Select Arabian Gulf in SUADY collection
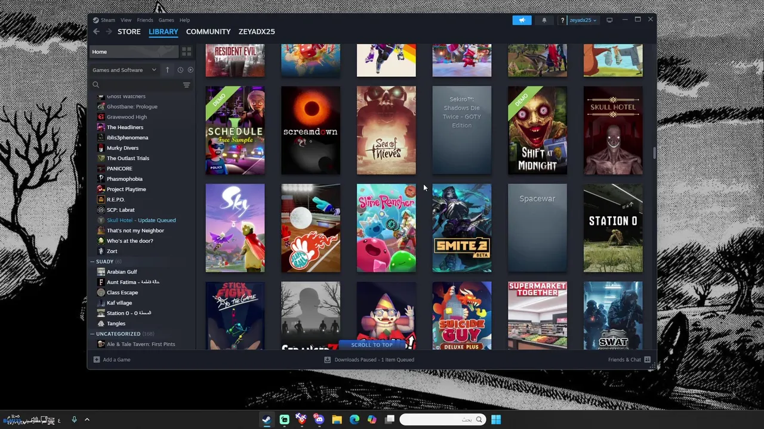This screenshot has height=429, width=764. 122,272
